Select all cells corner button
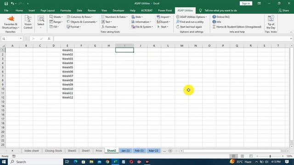 coord(3,46)
